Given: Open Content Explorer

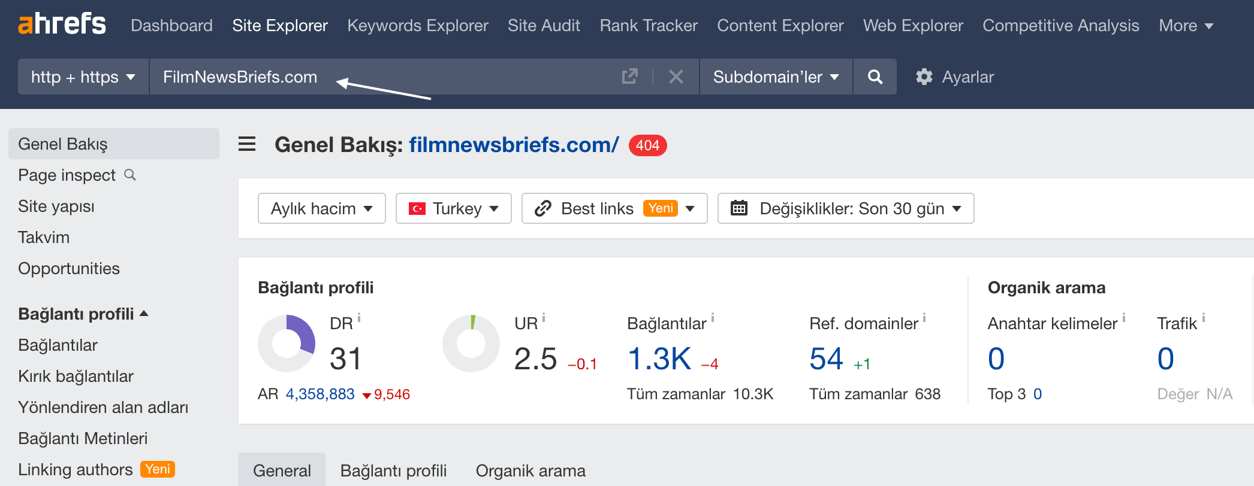Looking at the screenshot, I should 780,25.
